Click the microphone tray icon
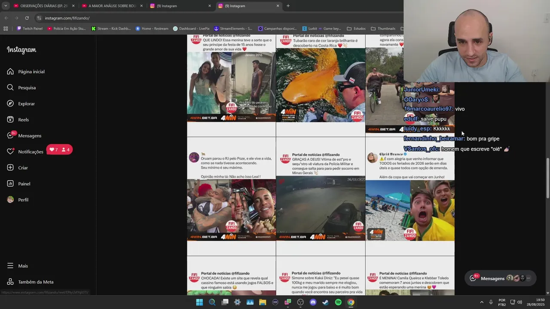The image size is (550, 309). point(491,302)
